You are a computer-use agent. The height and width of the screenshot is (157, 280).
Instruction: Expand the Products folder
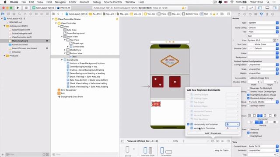click(x=4, y=56)
